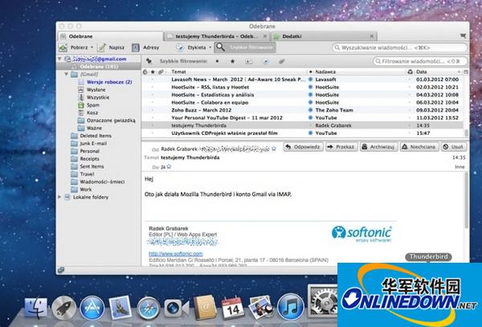The image size is (482, 327).
Task: Open Safari from the Dock
Action: pyautogui.click(x=149, y=309)
